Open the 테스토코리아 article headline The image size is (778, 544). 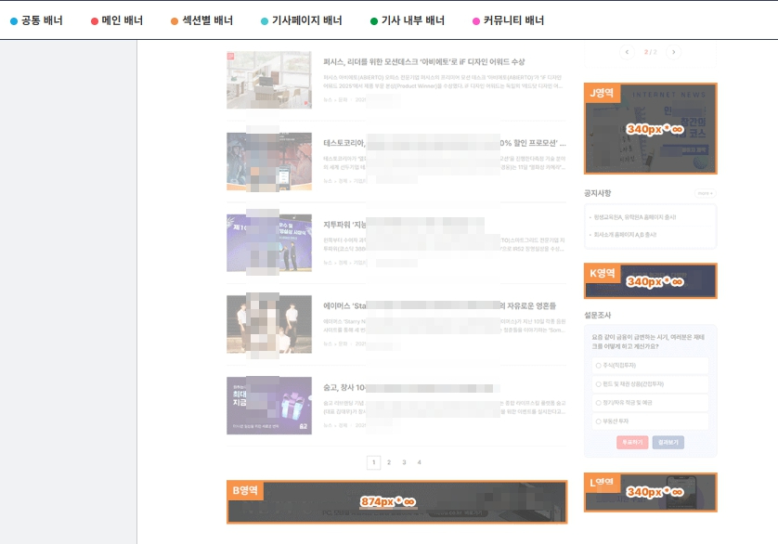pos(445,144)
